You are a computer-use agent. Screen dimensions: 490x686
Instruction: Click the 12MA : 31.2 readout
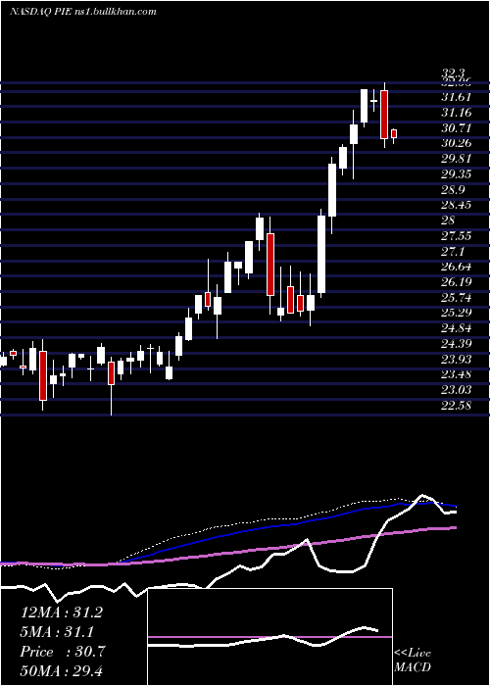coord(62,612)
